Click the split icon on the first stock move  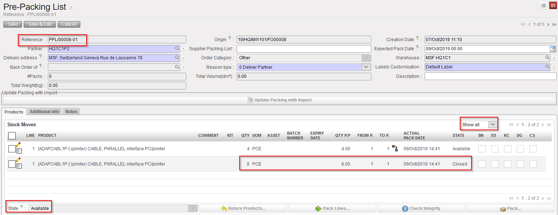395,148
